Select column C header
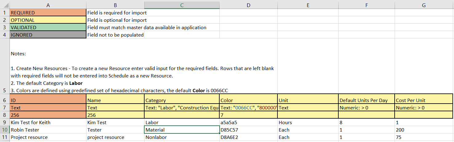The image size is (454, 142). 182,5
